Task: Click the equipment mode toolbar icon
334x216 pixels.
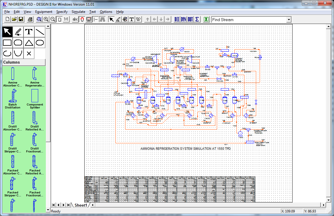Action: click(125, 19)
